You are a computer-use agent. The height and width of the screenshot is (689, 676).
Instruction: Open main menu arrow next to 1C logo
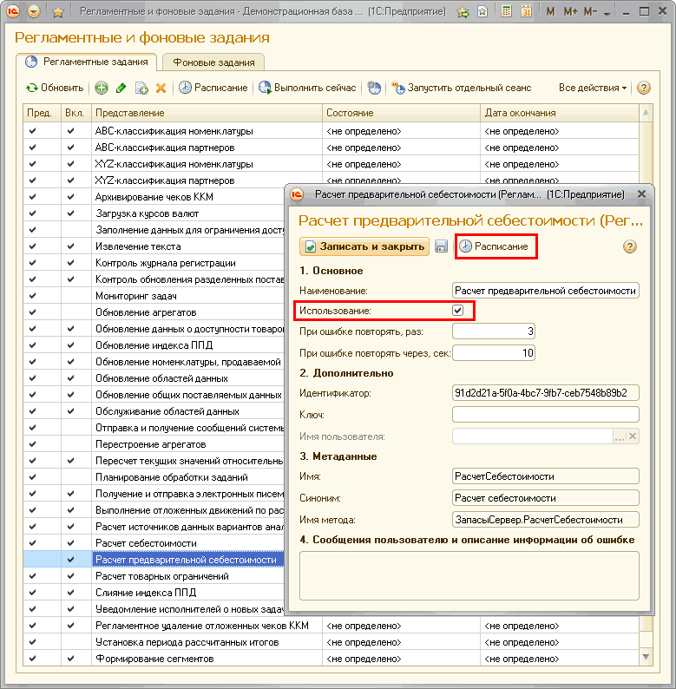pos(34,12)
